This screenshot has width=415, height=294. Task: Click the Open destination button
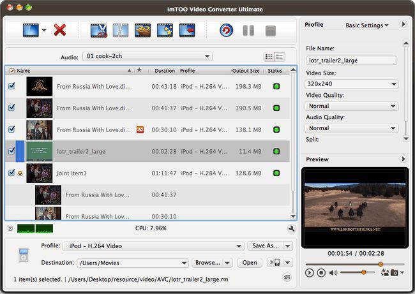[250, 263]
